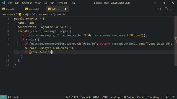Place cursor in role.permisi text on line 8
The height and width of the screenshot is (99, 177).
coord(41,52)
